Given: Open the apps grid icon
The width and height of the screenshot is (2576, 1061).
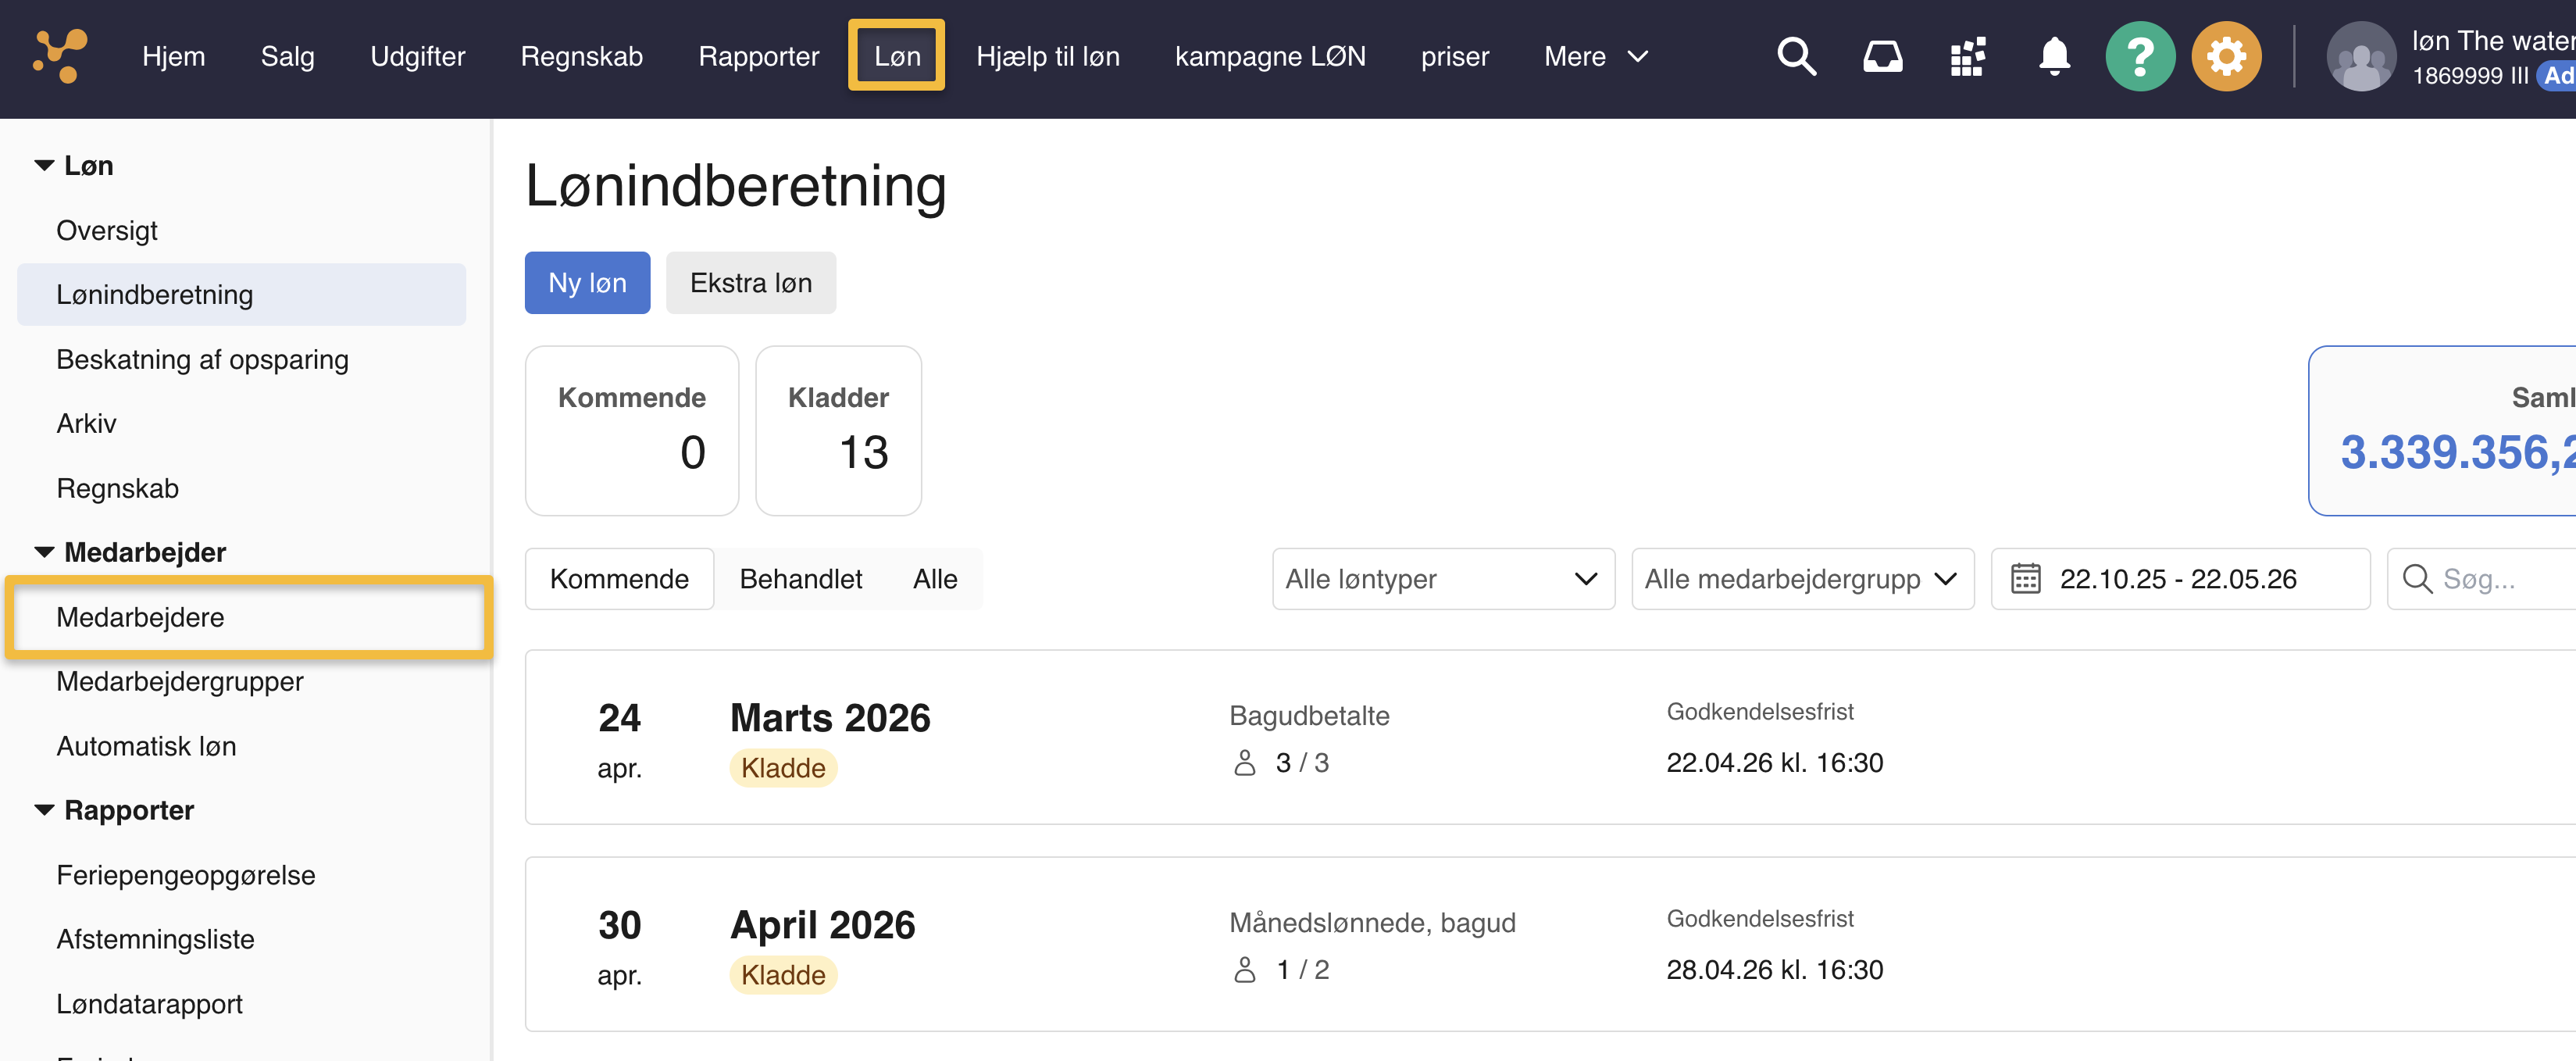Looking at the screenshot, I should tap(1967, 56).
